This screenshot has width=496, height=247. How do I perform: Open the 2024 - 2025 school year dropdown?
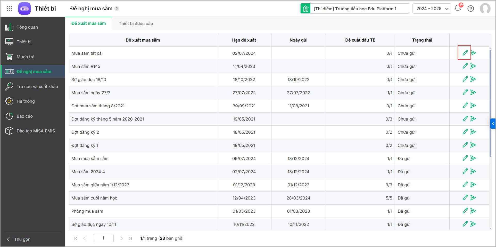432,9
